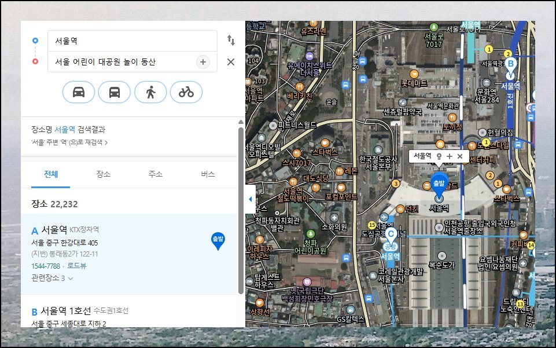Screen dimensions: 556x348
Task: Click address 서울 중구 한강대로 405
Action: click(65, 243)
